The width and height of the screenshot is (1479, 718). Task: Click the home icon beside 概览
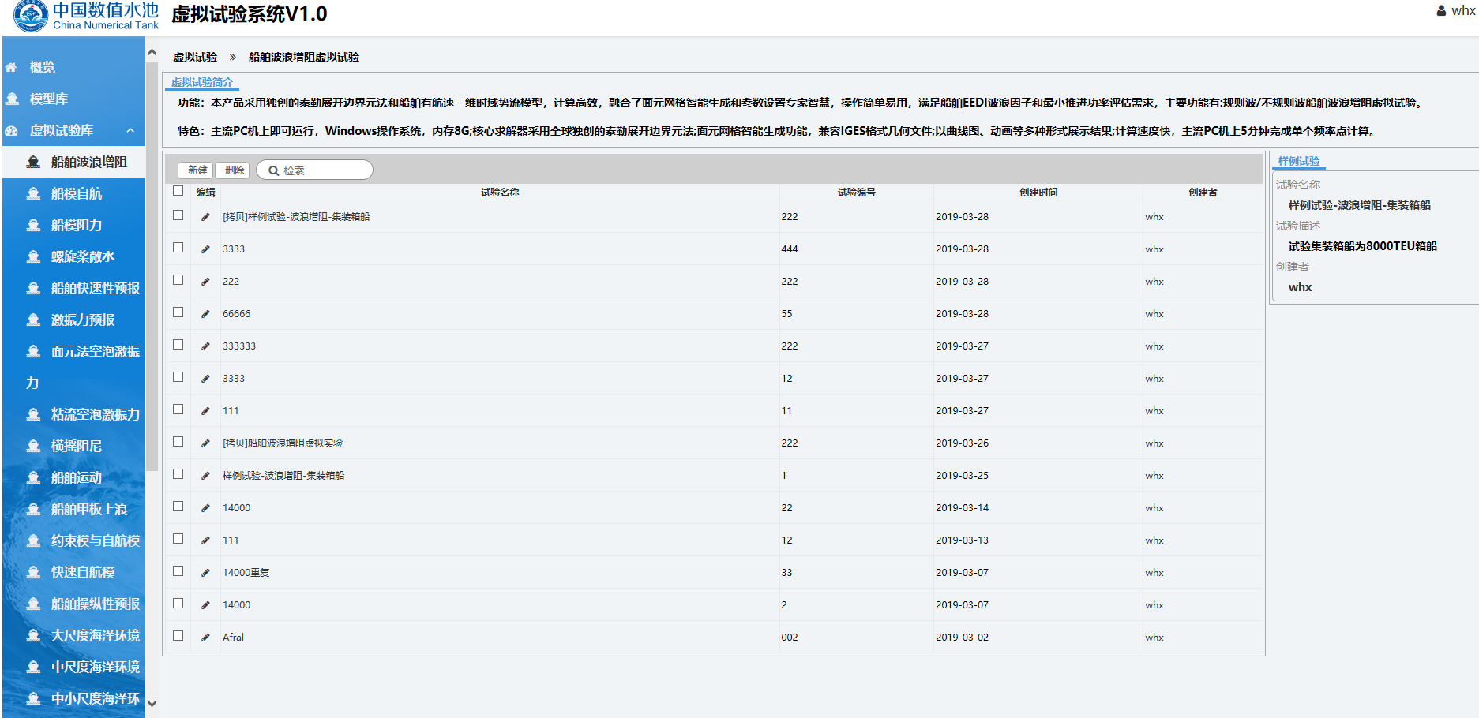(x=12, y=68)
